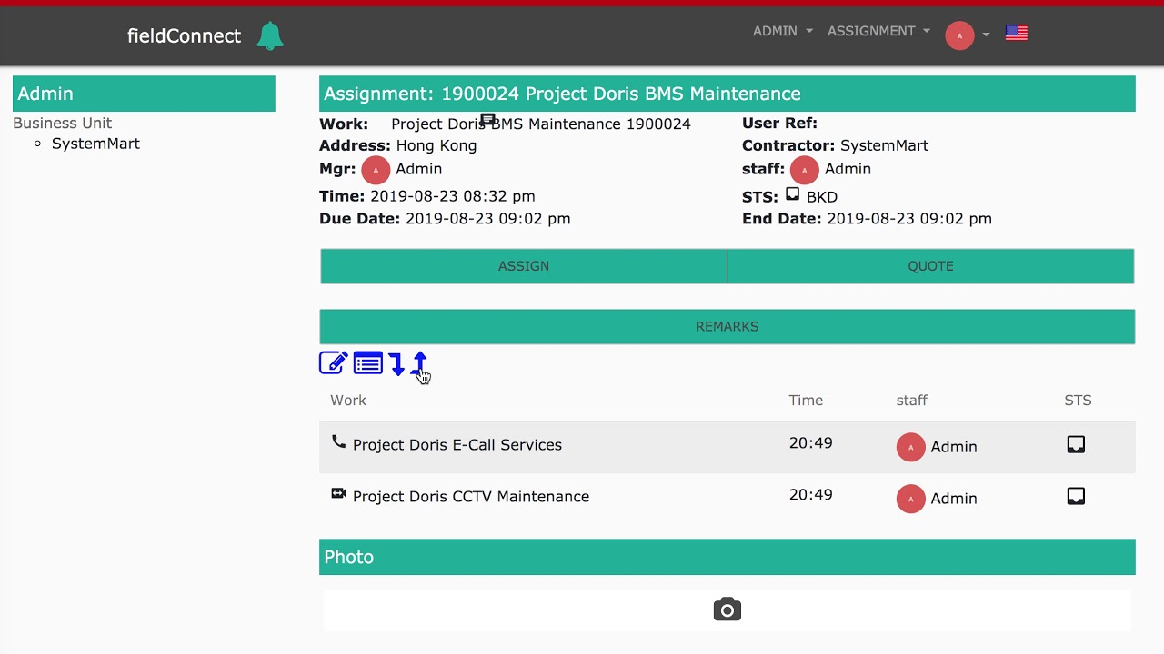1164x654 pixels.
Task: Click the chat message icon beside Work title
Action: 487,119
